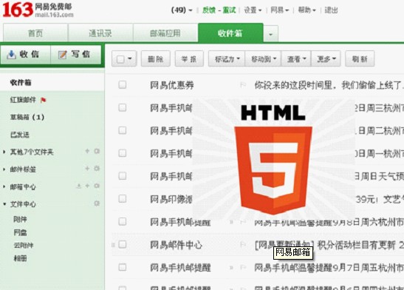This screenshot has height=290, width=404.
Task: Open the 标记为 dropdown
Action: [227, 59]
